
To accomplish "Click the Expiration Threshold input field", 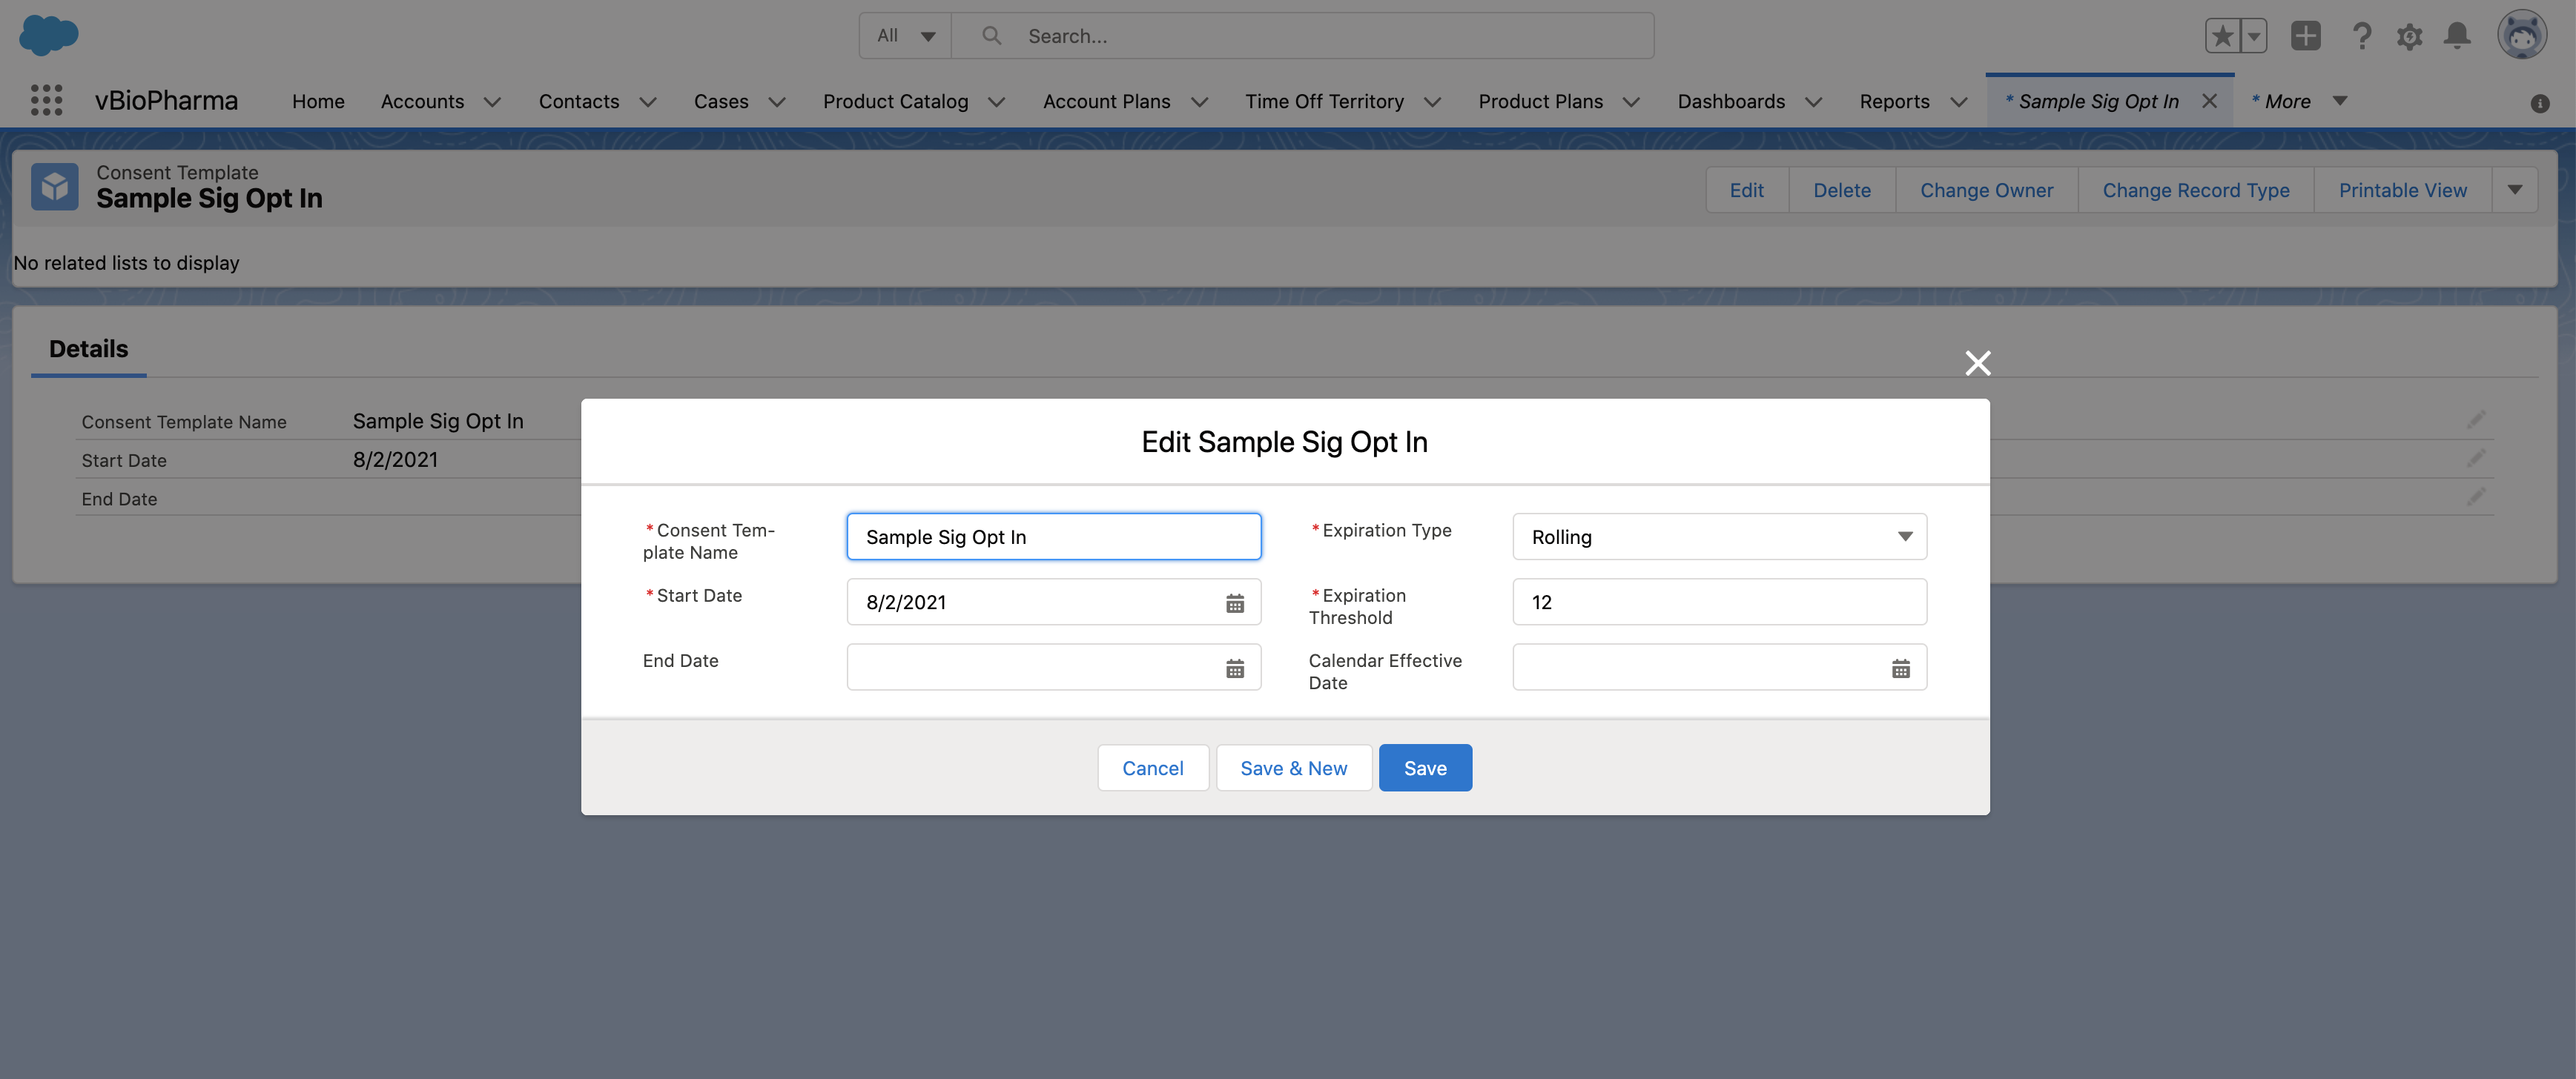I will click(1718, 602).
